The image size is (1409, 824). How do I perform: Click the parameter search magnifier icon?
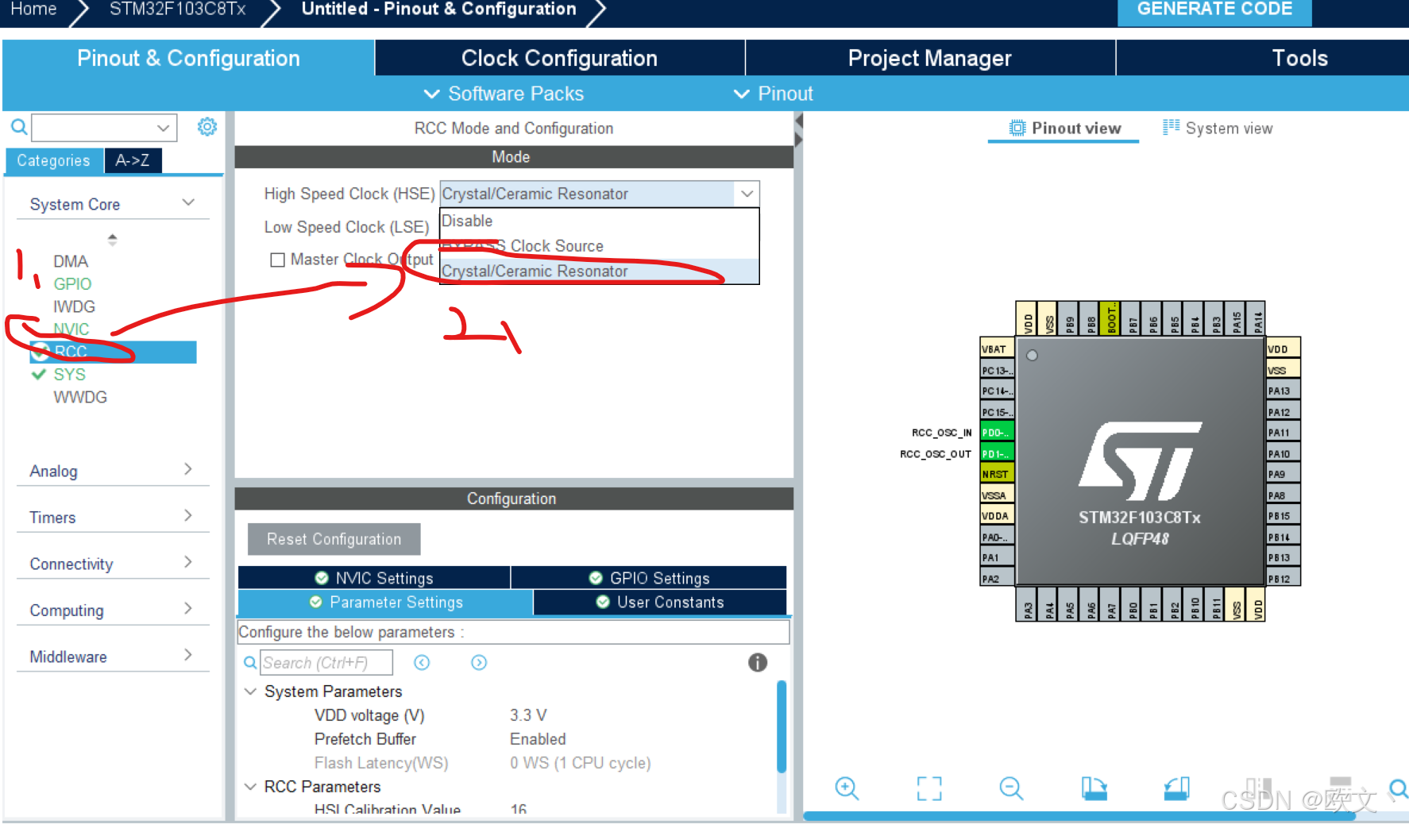(x=249, y=662)
